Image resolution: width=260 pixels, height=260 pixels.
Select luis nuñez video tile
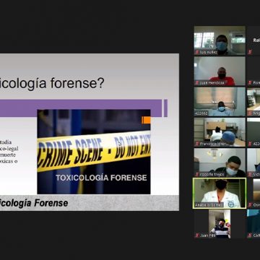tap(220, 40)
